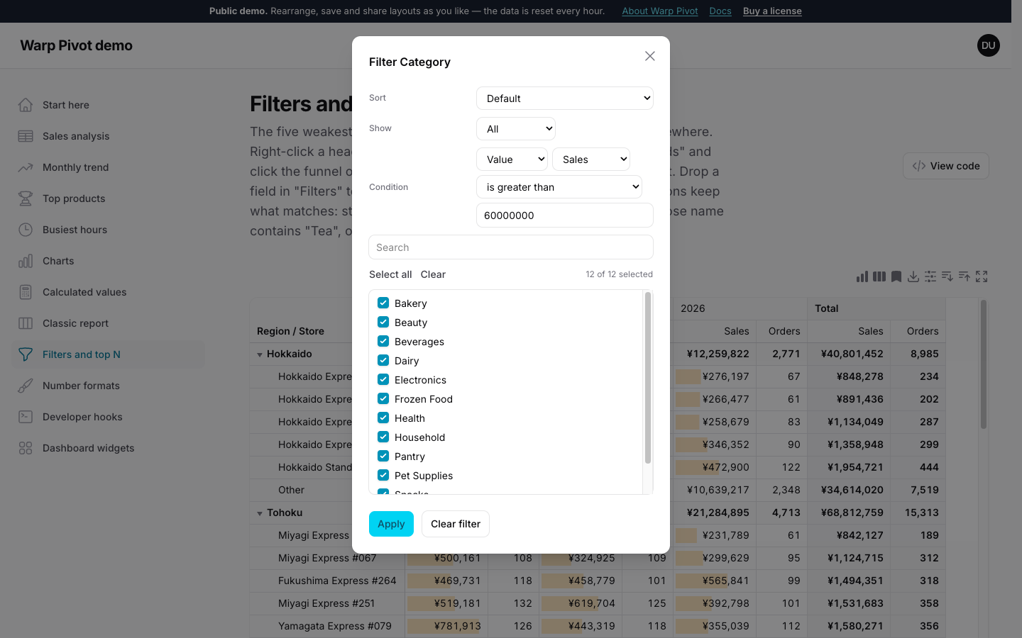
Task: Click the home icon beside Start here
Action: (x=26, y=105)
